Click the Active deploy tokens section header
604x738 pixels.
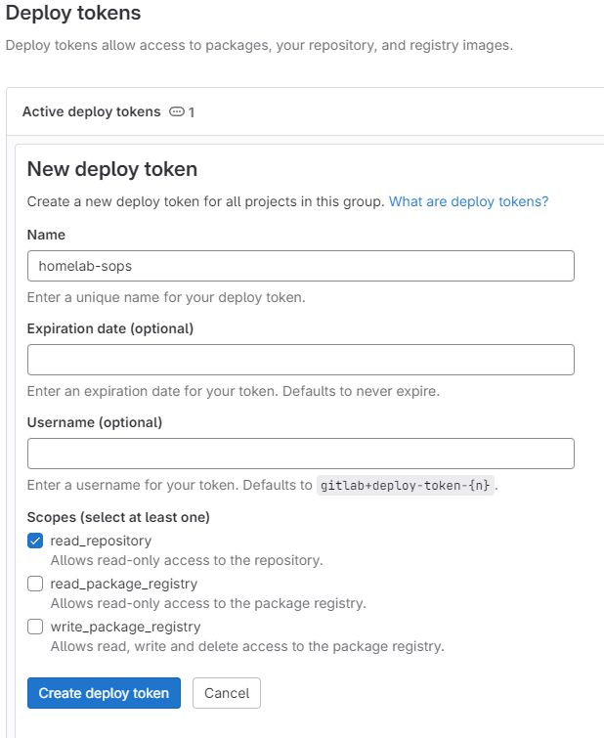[x=91, y=111]
